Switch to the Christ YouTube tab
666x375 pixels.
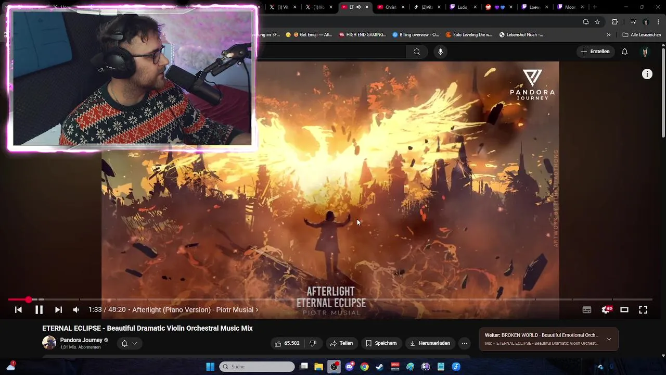(x=391, y=7)
